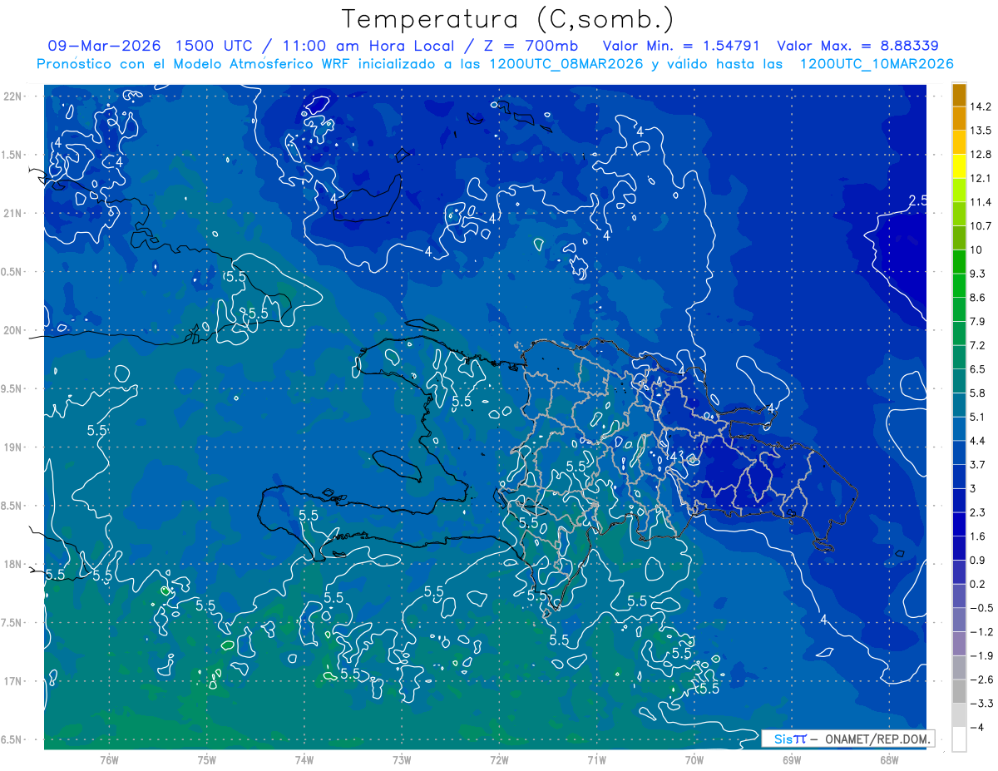Click the '1200UTC_08MAR2026' initialization time
Screen dimensions: 998x771
click(x=567, y=64)
